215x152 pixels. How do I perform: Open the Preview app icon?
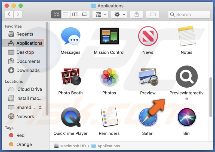(x=148, y=77)
